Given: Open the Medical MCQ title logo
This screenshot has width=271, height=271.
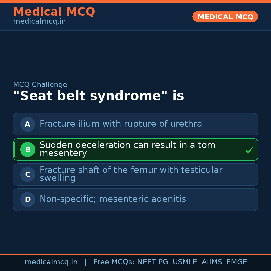Looking at the screenshot, I should 54,12.
